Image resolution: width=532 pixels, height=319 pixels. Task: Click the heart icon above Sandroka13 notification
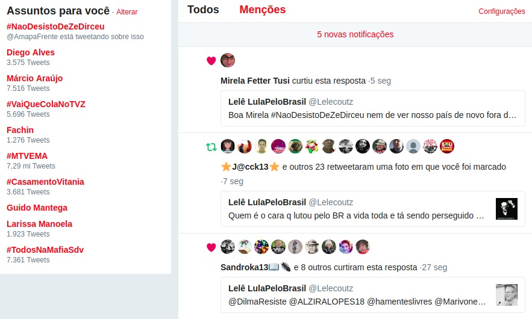coord(211,247)
